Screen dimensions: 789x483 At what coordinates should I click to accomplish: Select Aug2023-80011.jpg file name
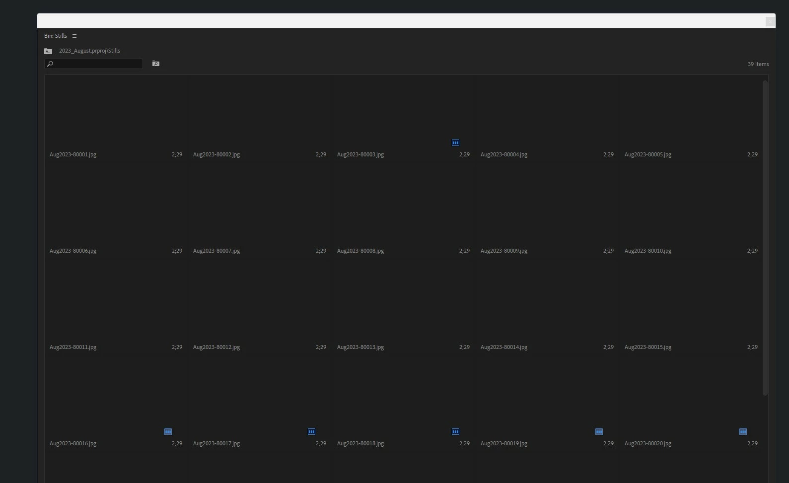tap(73, 347)
